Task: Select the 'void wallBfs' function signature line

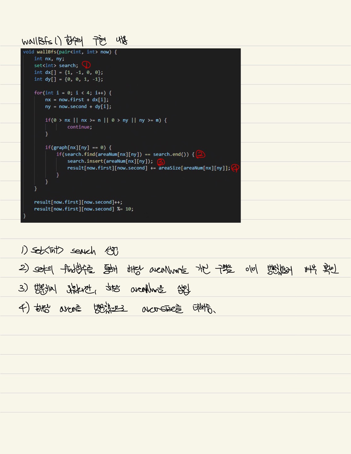Action: click(70, 52)
